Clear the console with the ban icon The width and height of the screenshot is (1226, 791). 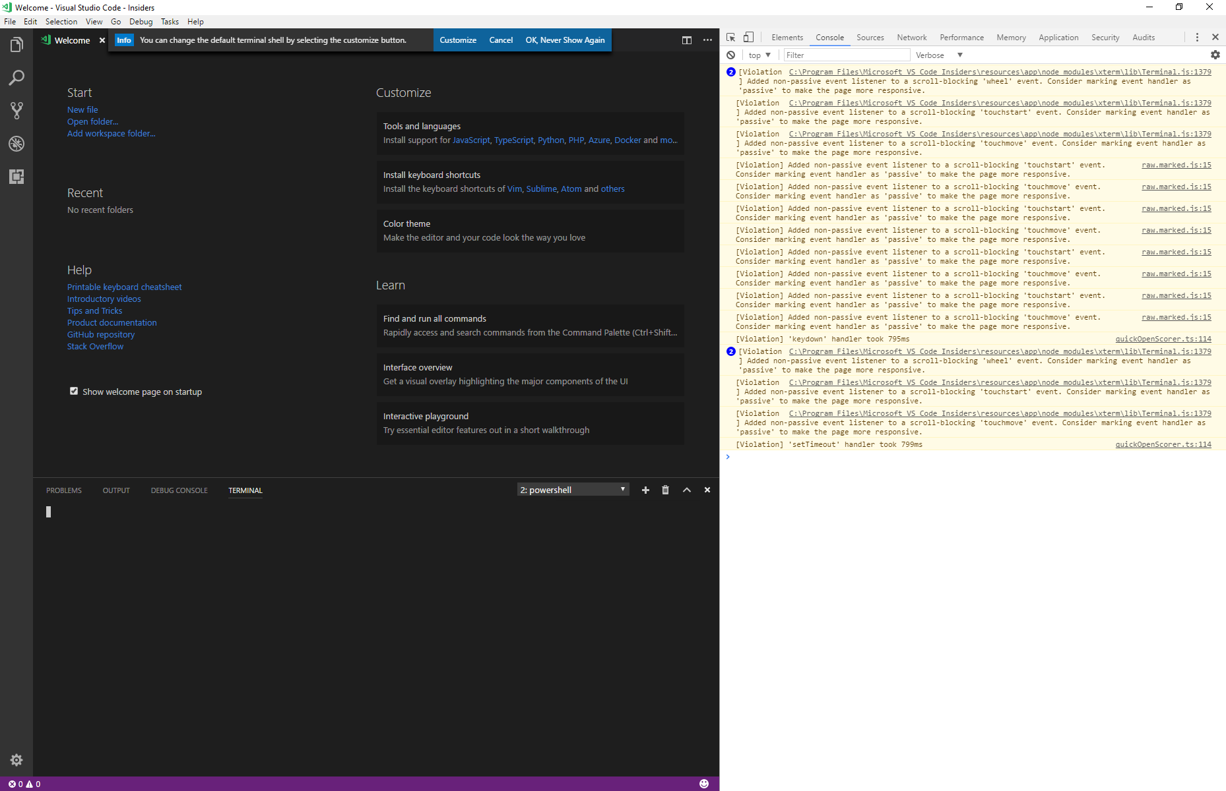click(730, 55)
